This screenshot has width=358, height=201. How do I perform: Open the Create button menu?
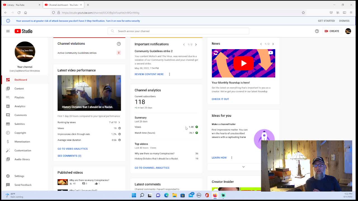(332, 31)
